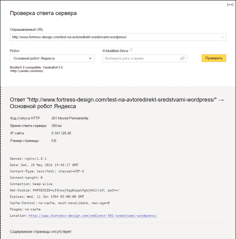
Task: Click the '350 мс' response time value
Action: (56, 126)
